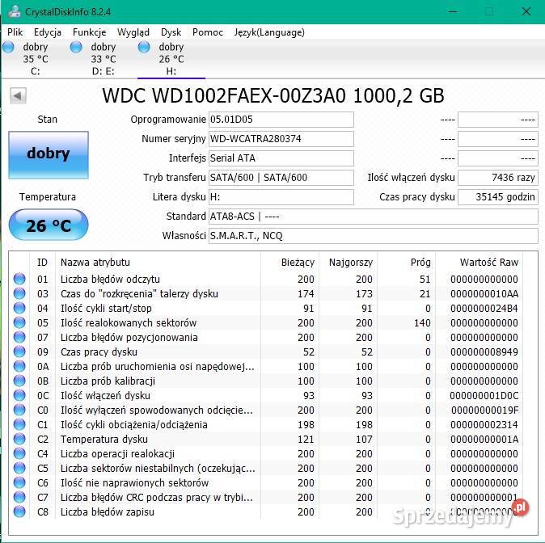This screenshot has width=545, height=543.
Task: Click status icon of attribute 05 reallocated sectors
Action: pos(19,322)
